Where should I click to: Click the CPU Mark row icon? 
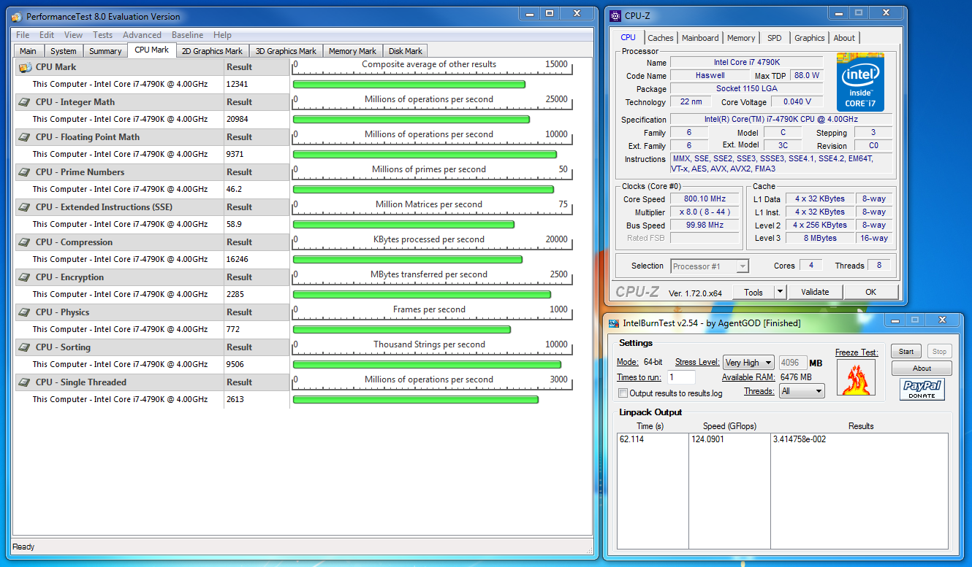click(25, 67)
